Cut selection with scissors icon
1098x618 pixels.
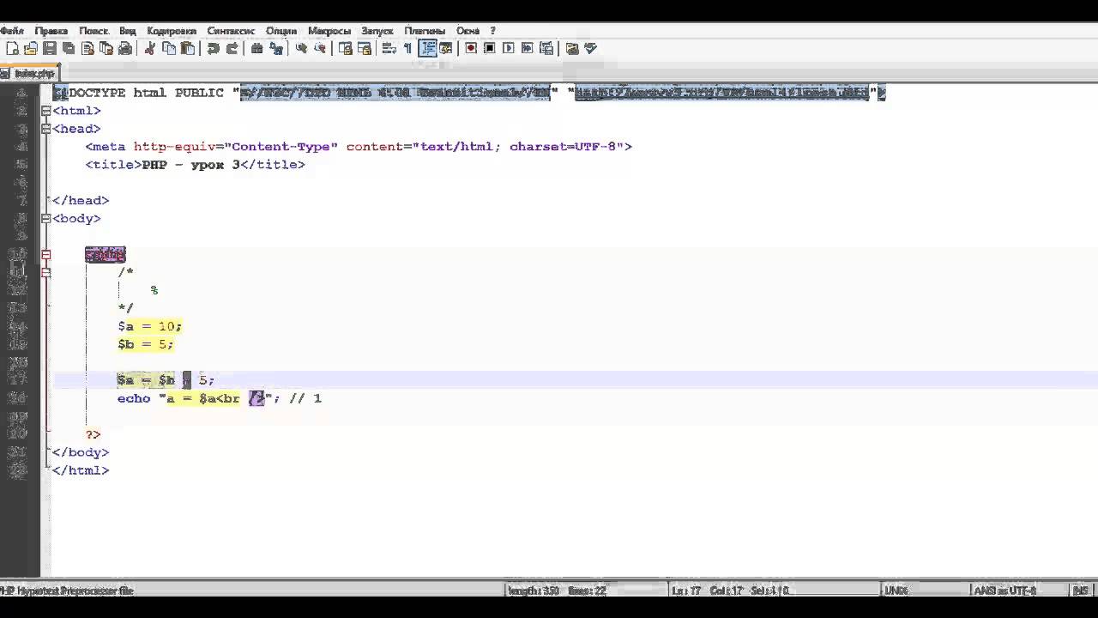pyautogui.click(x=150, y=49)
